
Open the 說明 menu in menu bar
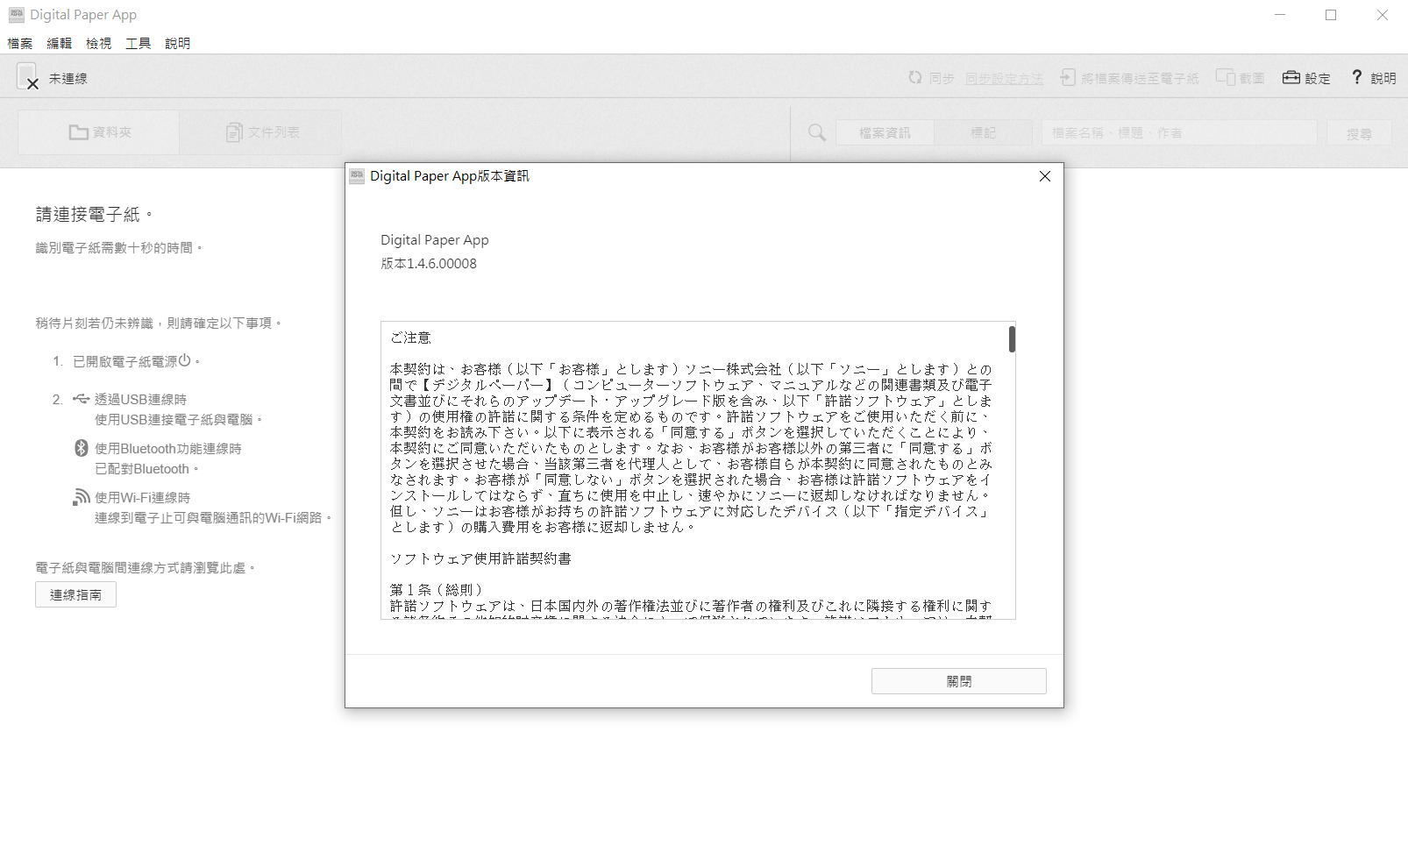click(x=178, y=43)
